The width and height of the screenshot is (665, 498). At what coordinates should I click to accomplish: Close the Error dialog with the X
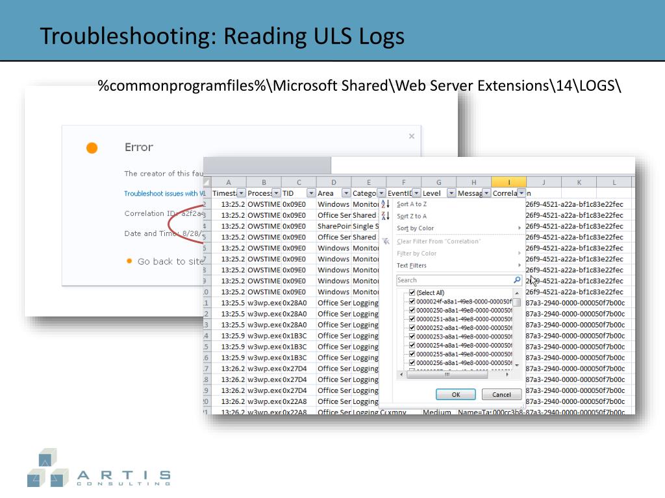(411, 136)
